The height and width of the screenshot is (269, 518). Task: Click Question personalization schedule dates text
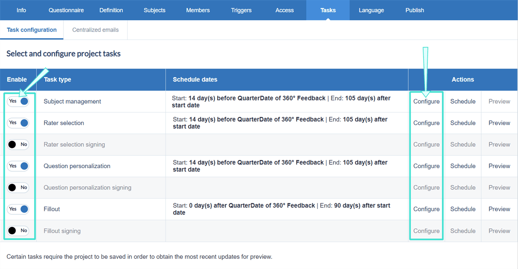click(x=280, y=166)
